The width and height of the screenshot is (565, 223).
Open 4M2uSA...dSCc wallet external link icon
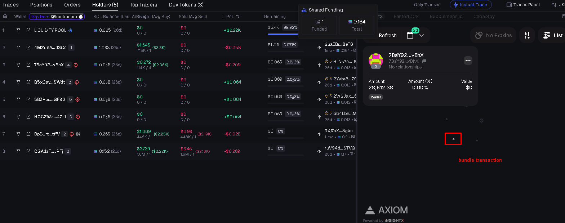[x=28, y=48]
